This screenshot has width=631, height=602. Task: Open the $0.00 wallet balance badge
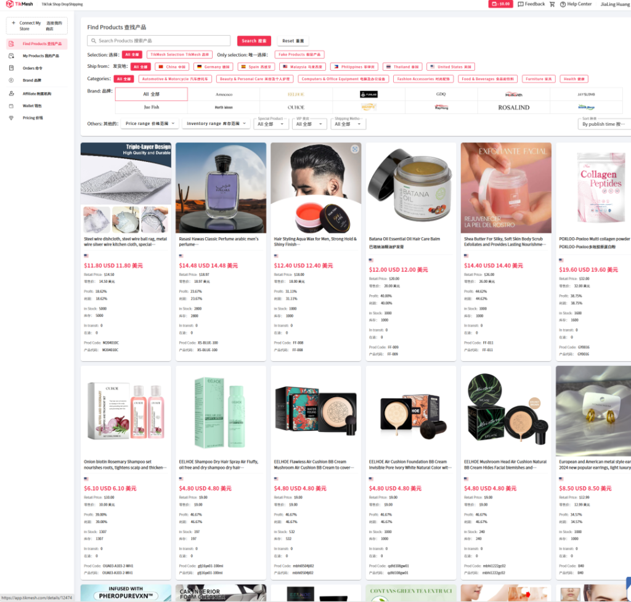(500, 4)
